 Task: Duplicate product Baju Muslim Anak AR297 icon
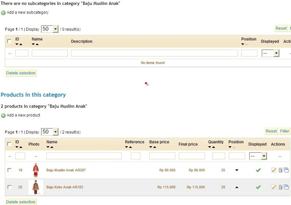click(x=286, y=170)
